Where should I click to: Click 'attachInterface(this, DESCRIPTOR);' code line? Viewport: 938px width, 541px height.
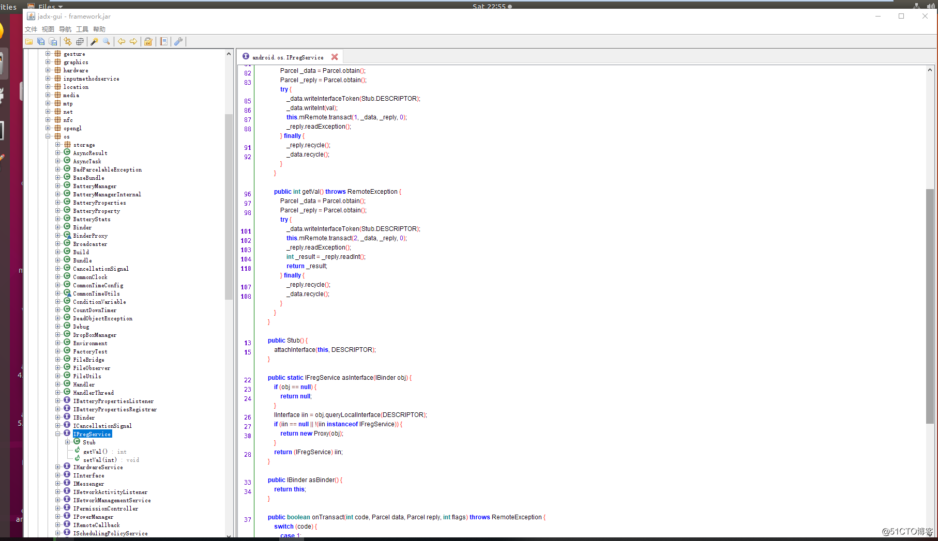click(325, 350)
